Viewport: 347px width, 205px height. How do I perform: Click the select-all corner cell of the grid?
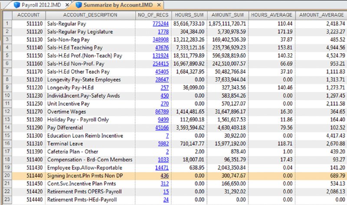(x=7, y=15)
